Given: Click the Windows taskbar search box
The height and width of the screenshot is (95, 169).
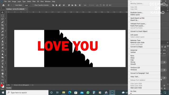Looking at the screenshot, I should coord(27,93).
